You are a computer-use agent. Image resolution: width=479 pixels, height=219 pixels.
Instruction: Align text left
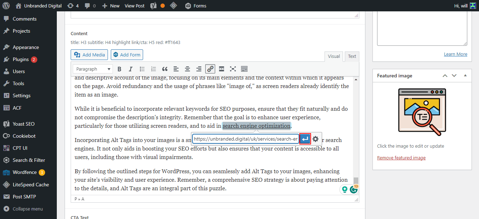pos(176,69)
